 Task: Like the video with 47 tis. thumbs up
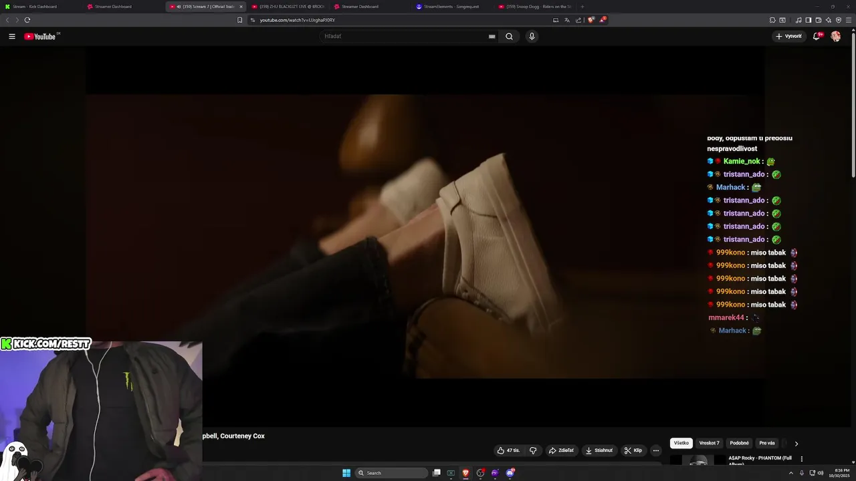tap(508, 450)
